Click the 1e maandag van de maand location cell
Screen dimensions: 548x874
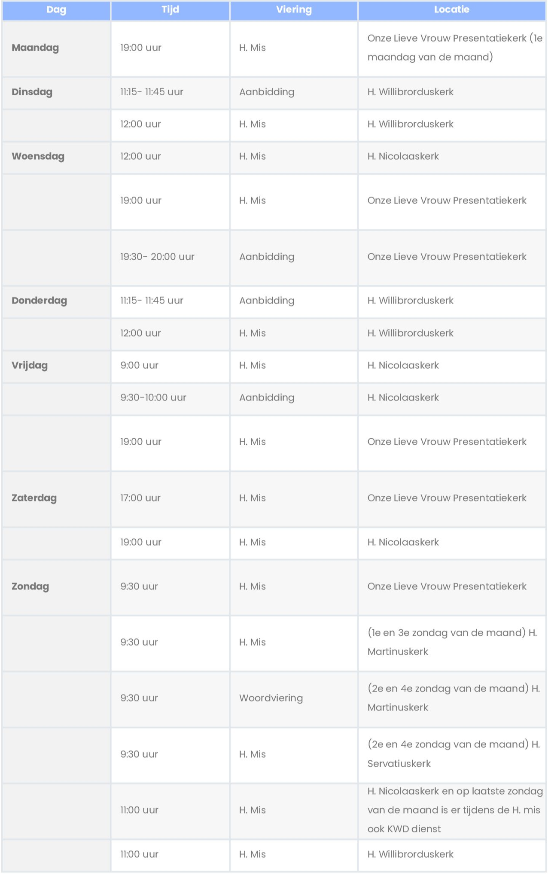pyautogui.click(x=452, y=49)
